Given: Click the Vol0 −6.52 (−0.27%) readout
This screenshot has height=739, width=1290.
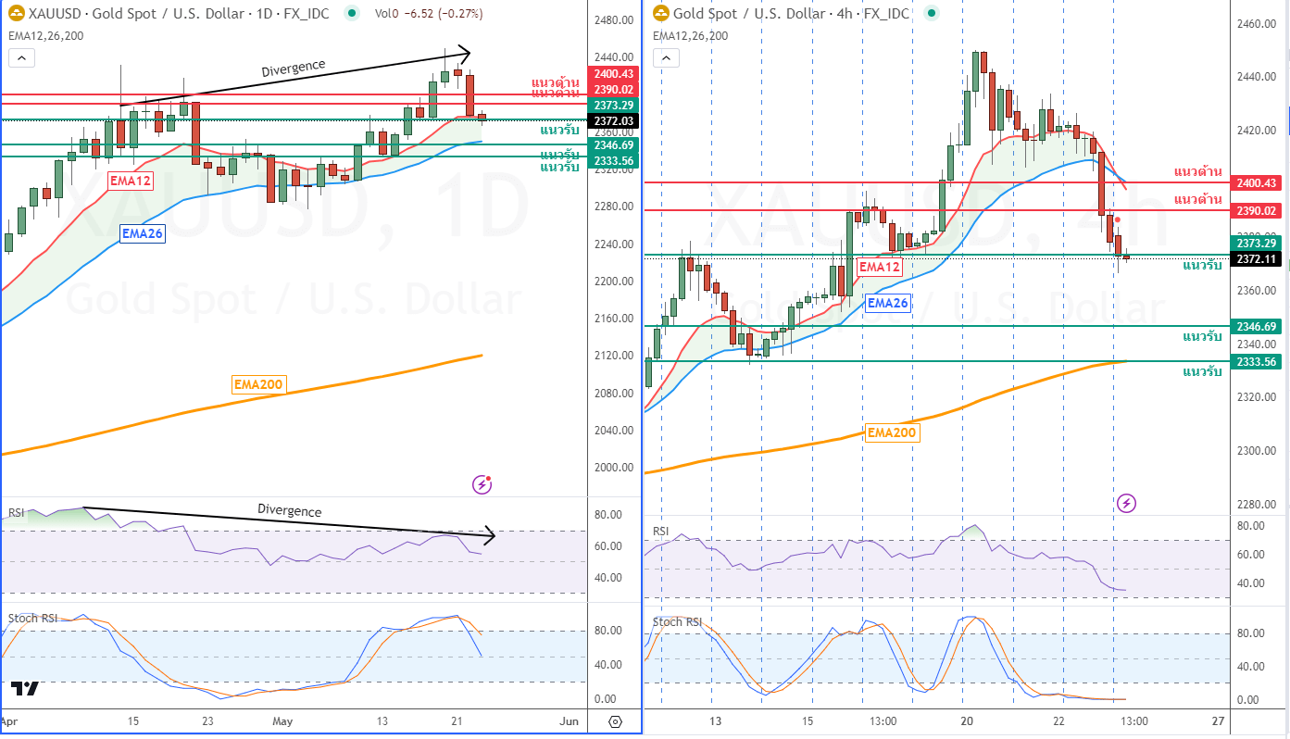Looking at the screenshot, I should point(429,14).
